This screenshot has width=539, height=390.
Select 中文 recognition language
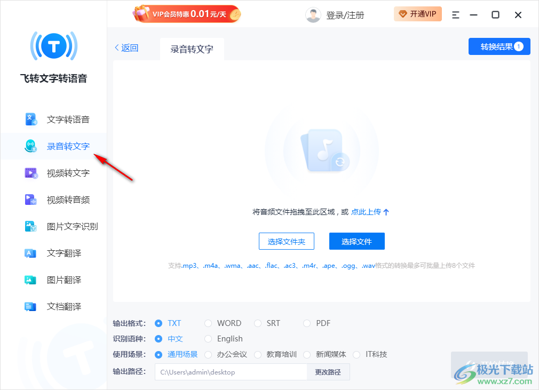click(158, 339)
